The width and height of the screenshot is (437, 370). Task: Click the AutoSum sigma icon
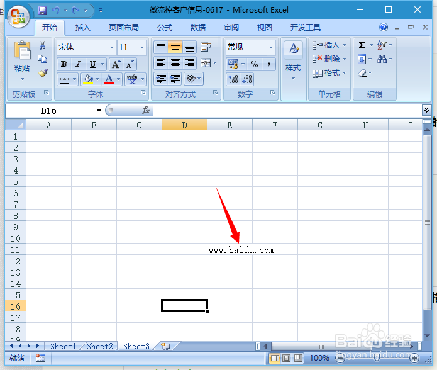(x=362, y=45)
